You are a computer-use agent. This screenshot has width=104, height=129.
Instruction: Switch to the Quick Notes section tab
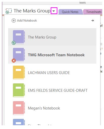coord(70,12)
